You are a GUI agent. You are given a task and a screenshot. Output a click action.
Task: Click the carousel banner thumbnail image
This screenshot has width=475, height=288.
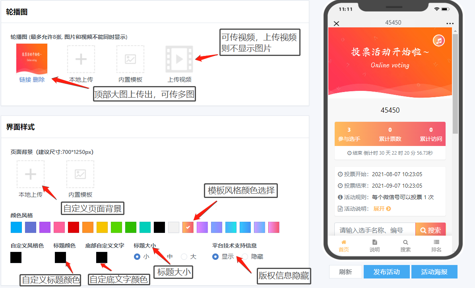(32, 59)
